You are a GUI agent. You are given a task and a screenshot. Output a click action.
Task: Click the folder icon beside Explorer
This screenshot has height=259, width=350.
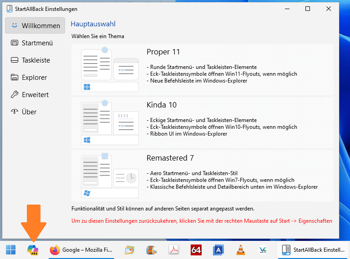click(x=15, y=77)
